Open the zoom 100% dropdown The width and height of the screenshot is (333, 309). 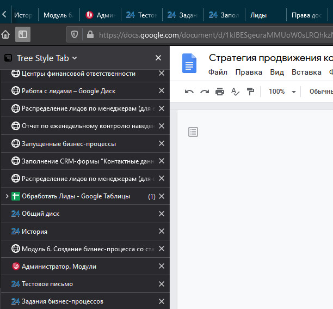click(x=281, y=92)
